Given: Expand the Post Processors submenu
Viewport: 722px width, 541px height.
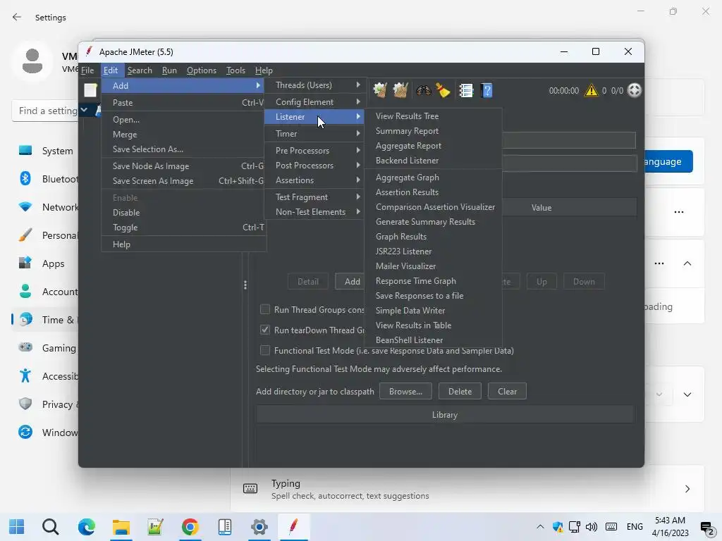Looking at the screenshot, I should tap(315, 165).
